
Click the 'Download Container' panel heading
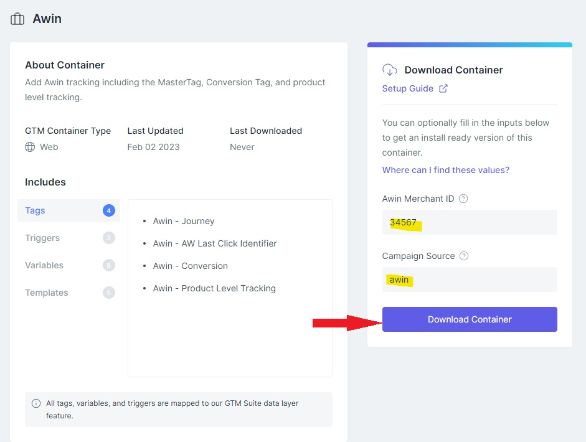(454, 70)
